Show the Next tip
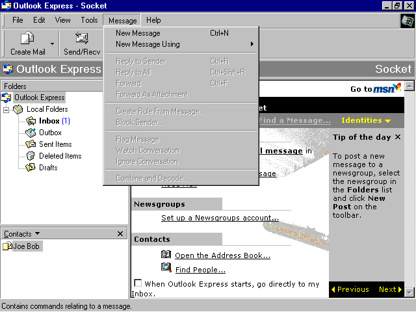The height and width of the screenshot is (312, 416). [x=390, y=289]
